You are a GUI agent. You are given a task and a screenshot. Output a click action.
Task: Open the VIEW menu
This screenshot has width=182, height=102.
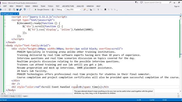[x=11, y=6]
